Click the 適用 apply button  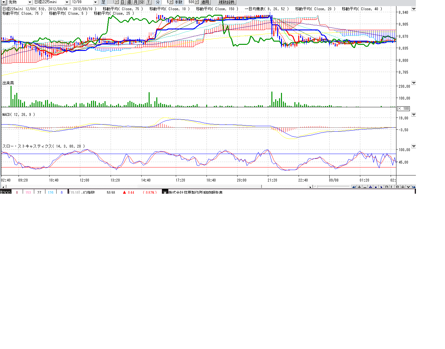point(205,2)
